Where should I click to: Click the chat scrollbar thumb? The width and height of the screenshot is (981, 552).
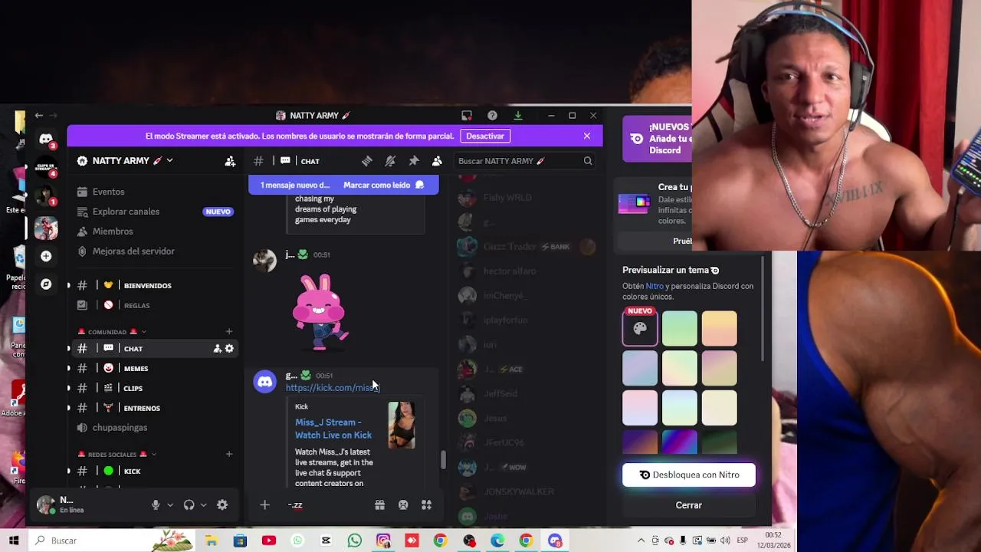tap(442, 460)
